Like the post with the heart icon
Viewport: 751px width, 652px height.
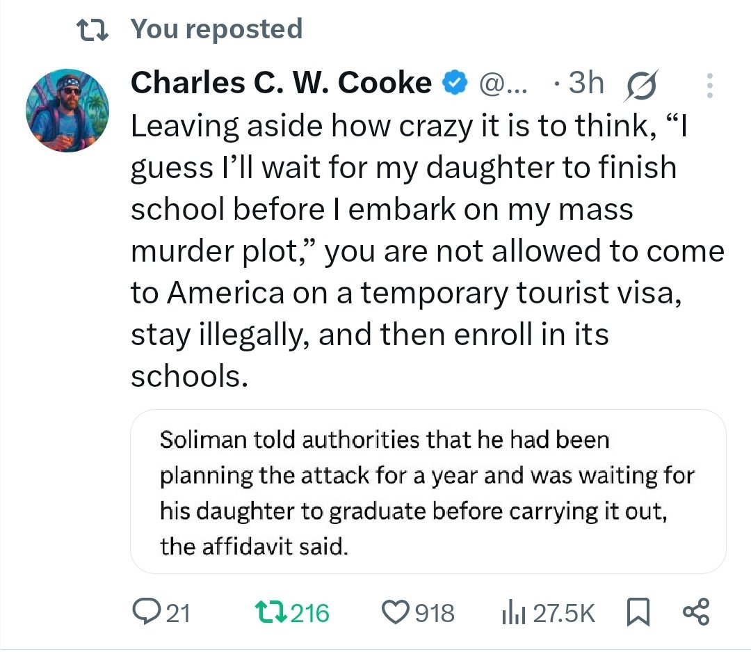[396, 612]
